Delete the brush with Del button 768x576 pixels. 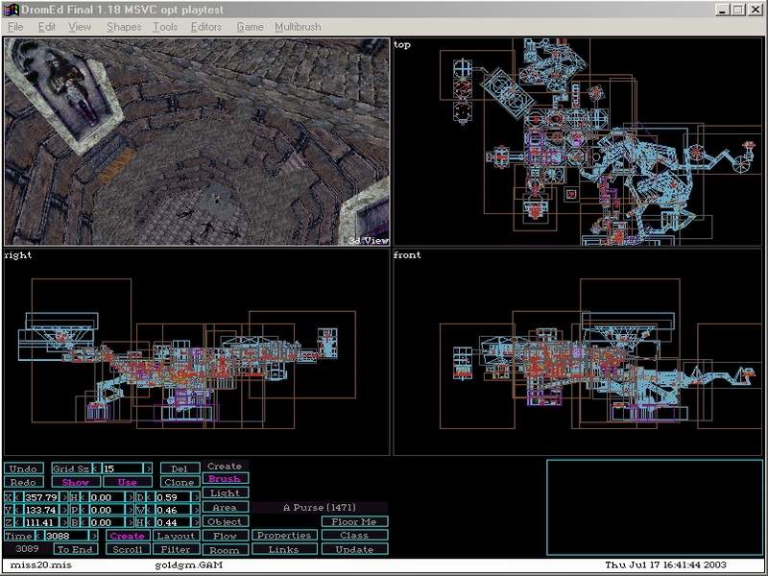point(180,468)
